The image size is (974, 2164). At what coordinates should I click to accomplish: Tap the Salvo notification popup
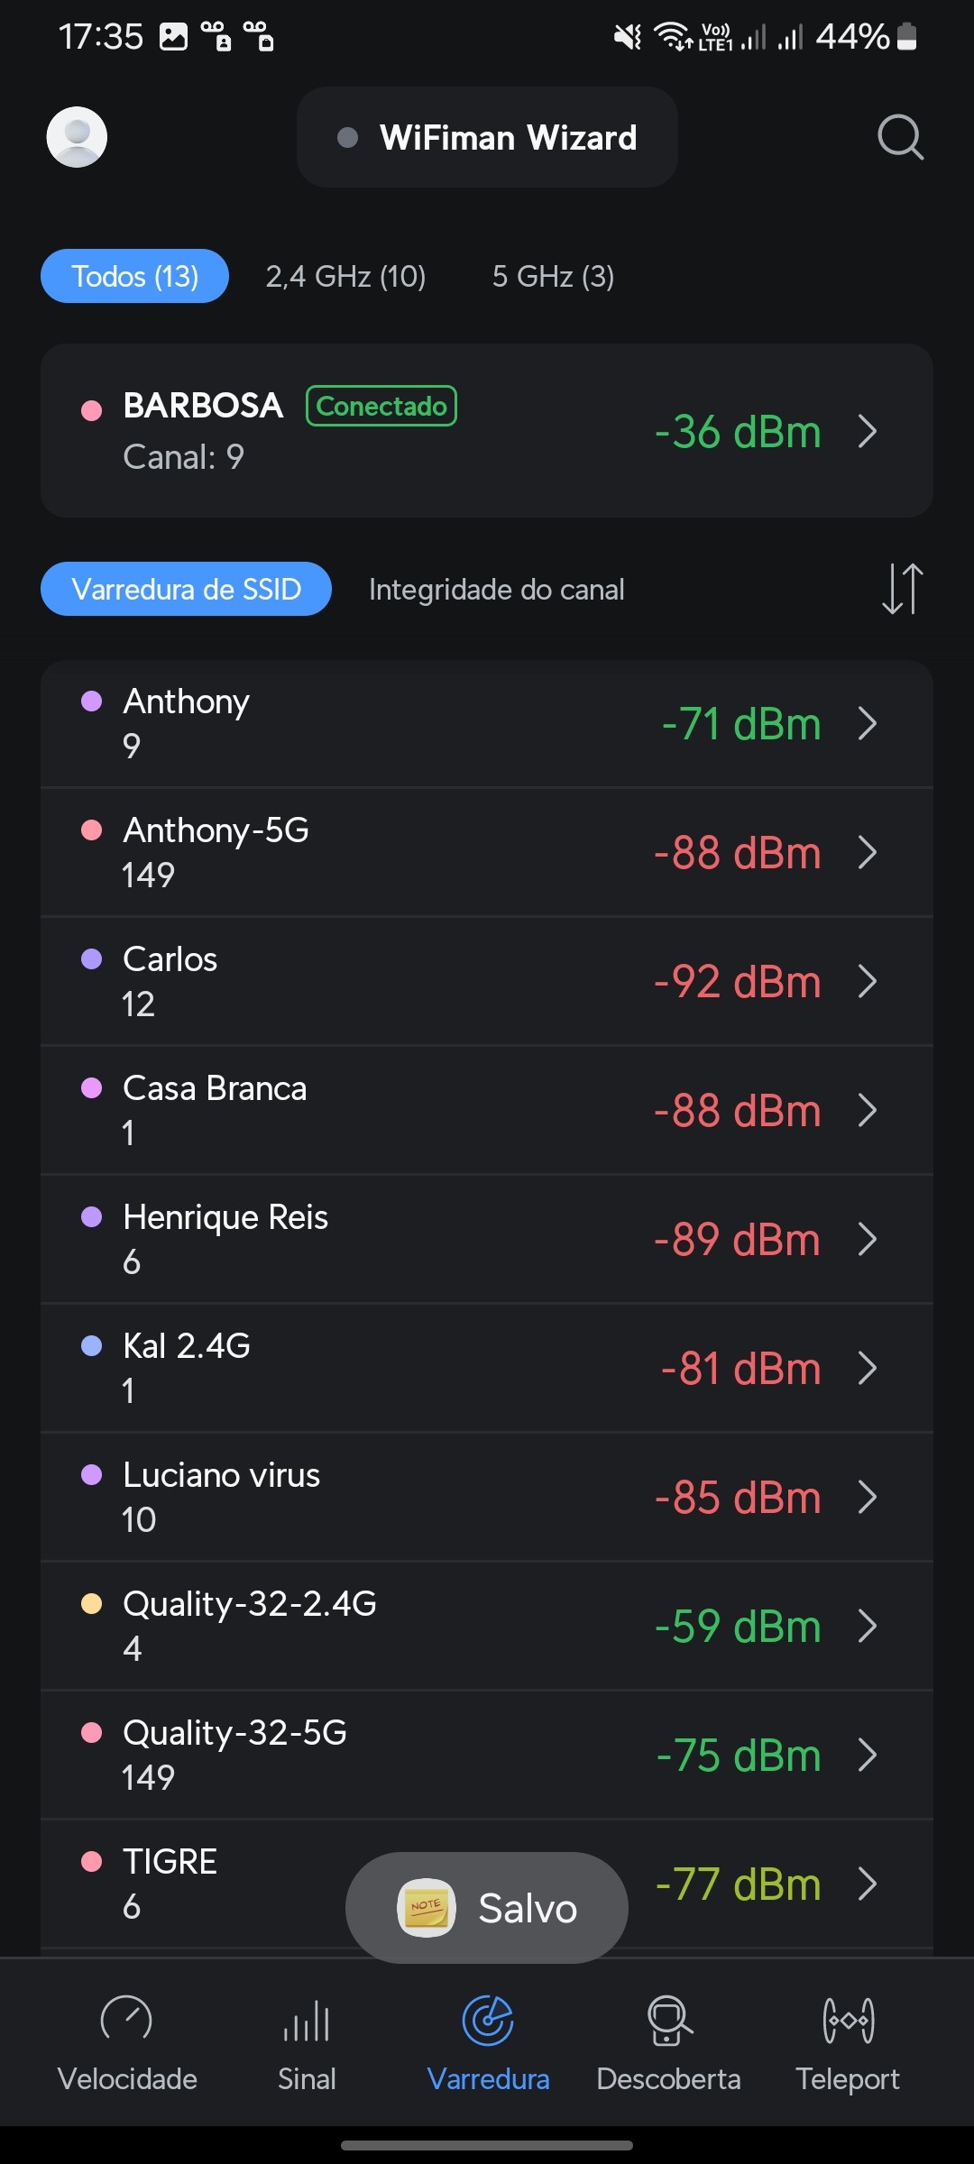pyautogui.click(x=487, y=1908)
